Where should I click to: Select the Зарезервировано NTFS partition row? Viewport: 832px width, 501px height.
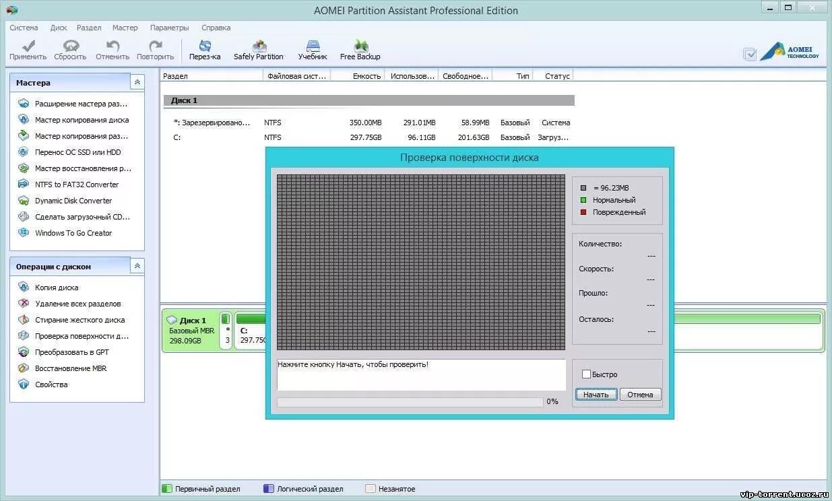click(369, 123)
